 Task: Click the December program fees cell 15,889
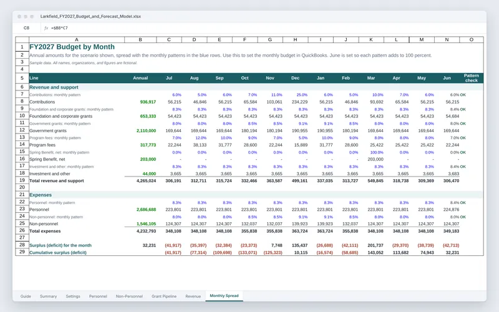(301, 145)
